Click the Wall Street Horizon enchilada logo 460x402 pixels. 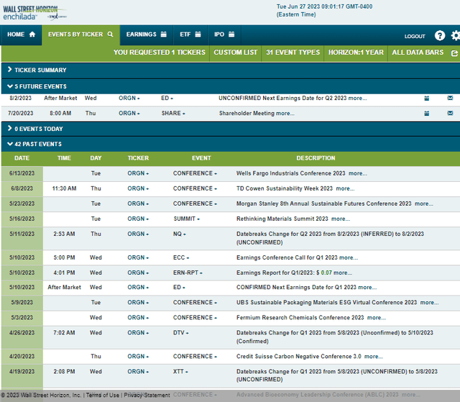[x=34, y=13]
